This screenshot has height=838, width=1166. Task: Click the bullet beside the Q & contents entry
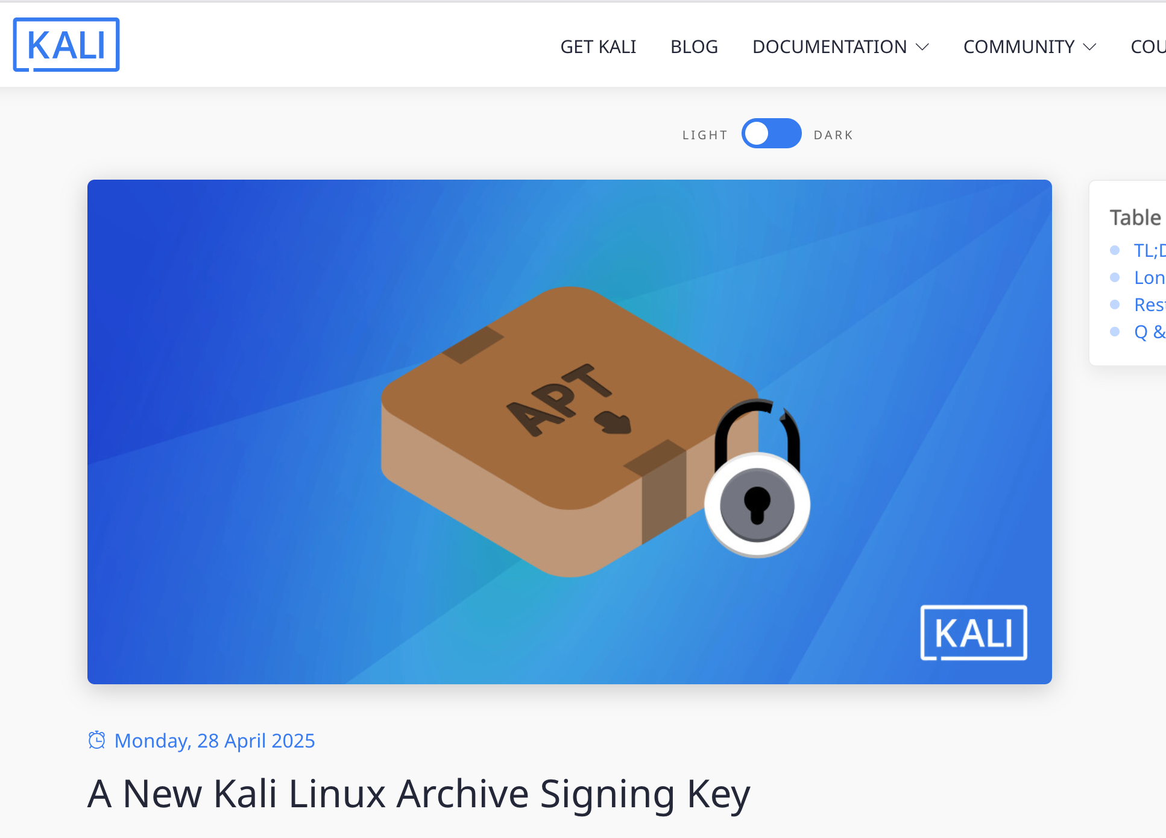[1115, 332]
